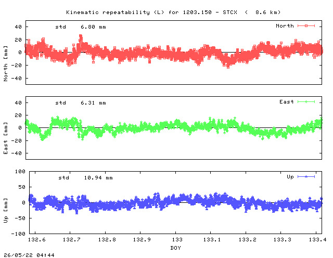Screen dimensions: 333x258
Task: Select the 'Up' legend label
Action: pos(290,177)
